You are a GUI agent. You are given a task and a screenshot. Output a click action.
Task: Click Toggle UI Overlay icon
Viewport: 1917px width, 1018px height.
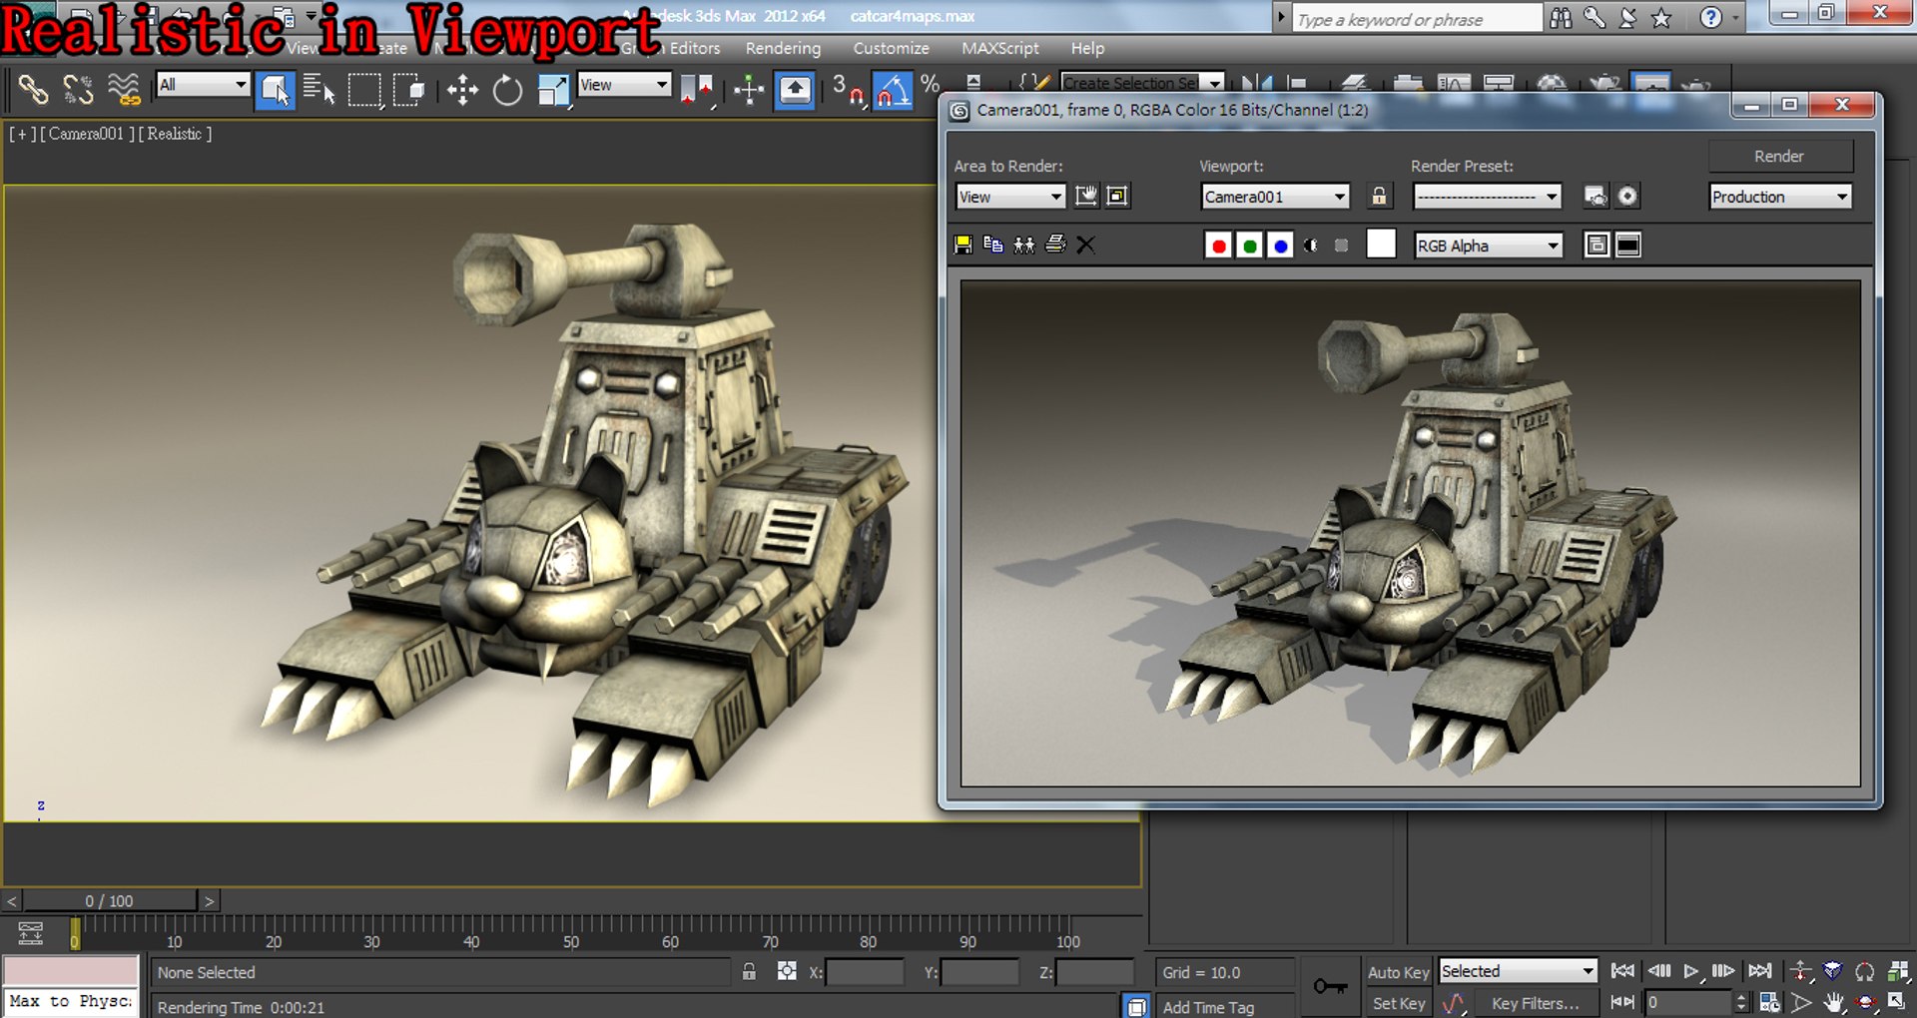pos(1597,245)
